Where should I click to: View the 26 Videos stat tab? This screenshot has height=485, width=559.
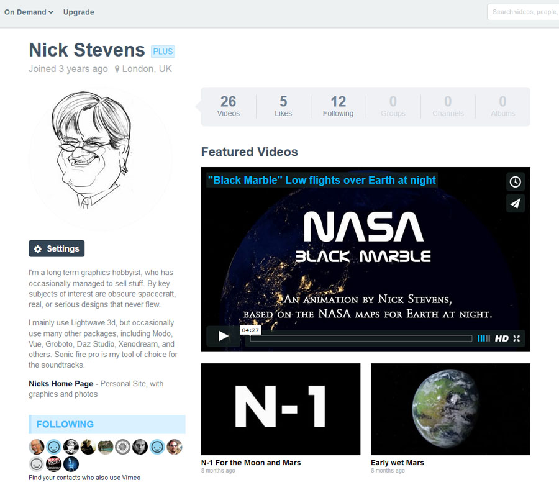pyautogui.click(x=228, y=106)
